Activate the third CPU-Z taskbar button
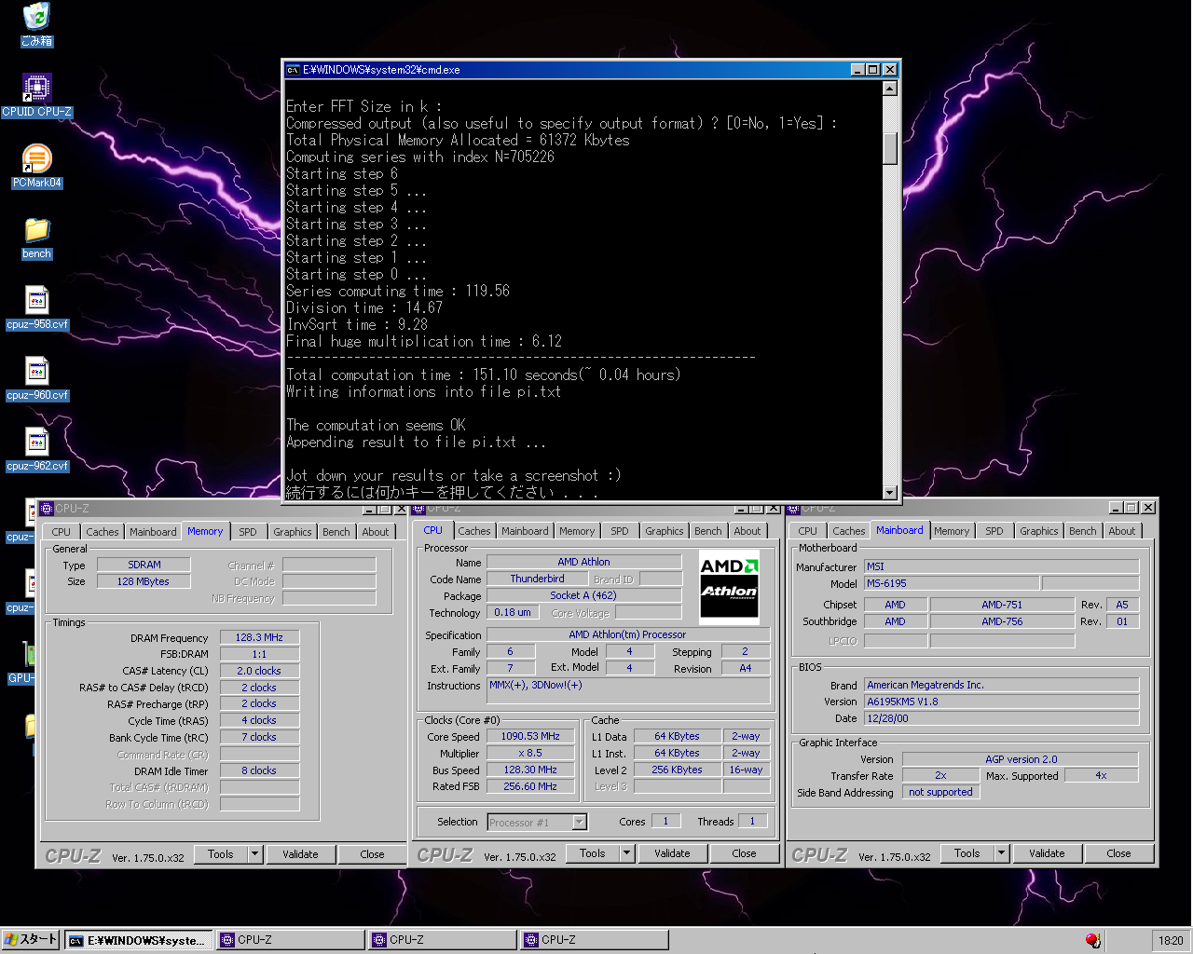 594,940
